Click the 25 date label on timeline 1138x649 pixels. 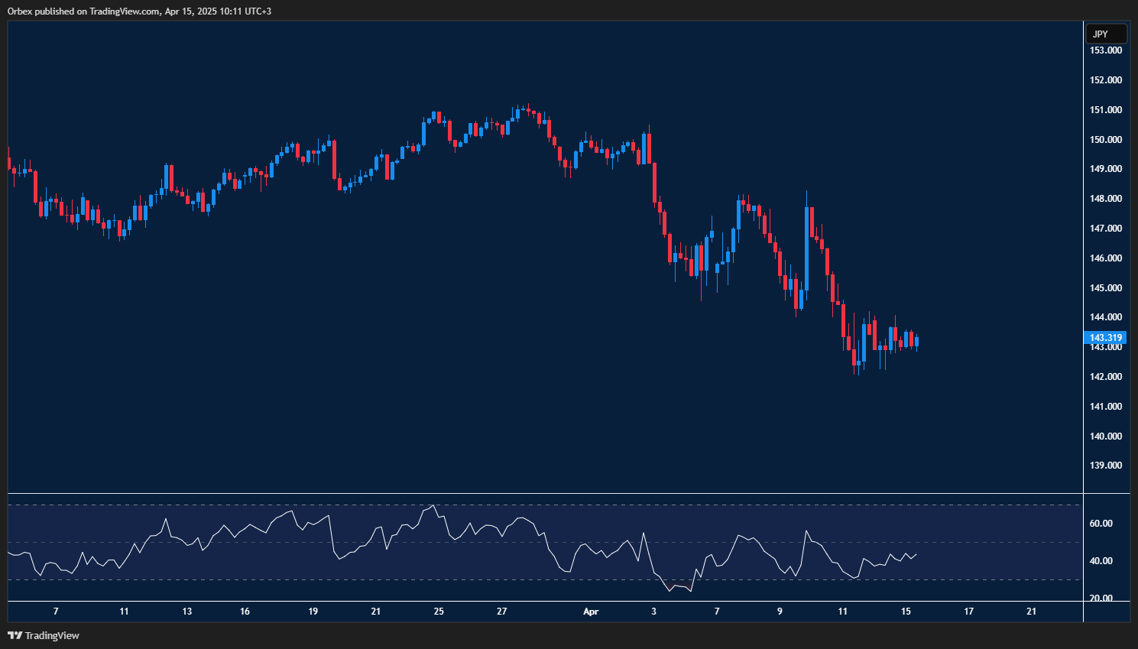[x=439, y=612]
